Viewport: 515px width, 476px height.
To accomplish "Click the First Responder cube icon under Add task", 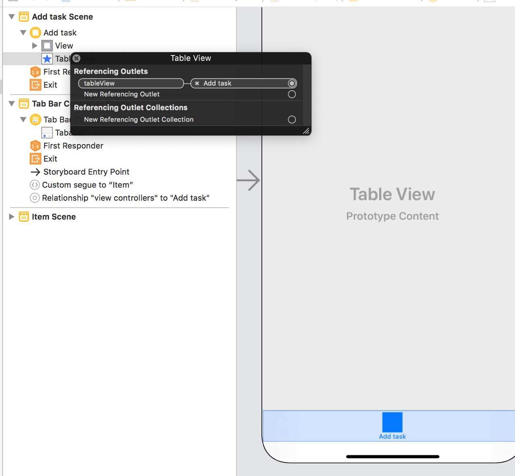I will [x=35, y=72].
